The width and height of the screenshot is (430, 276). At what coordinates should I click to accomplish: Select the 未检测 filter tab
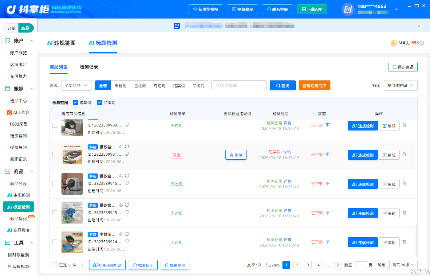tap(120, 86)
